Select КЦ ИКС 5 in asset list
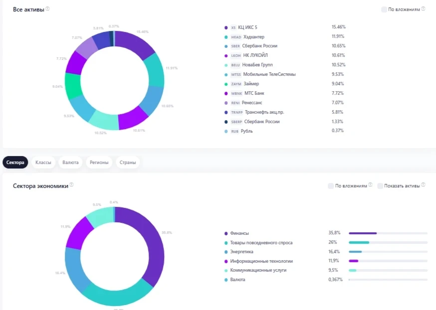 (x=247, y=27)
